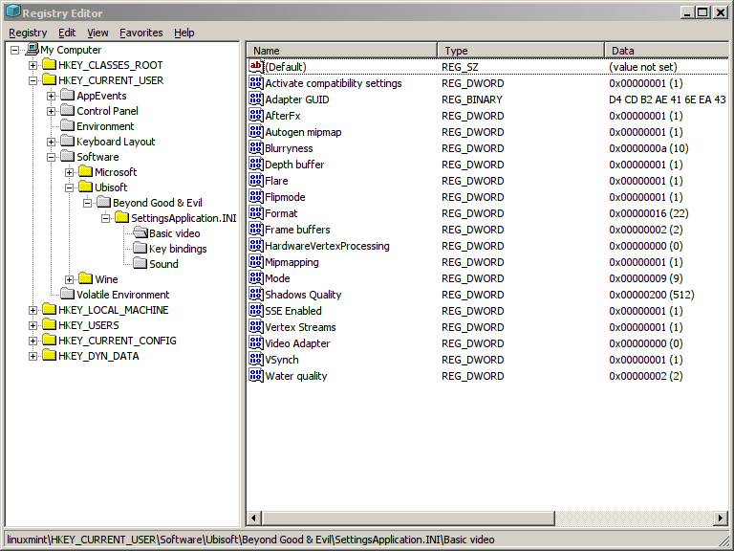Open the Registry menu
Image resolution: width=734 pixels, height=551 pixels.
click(28, 33)
